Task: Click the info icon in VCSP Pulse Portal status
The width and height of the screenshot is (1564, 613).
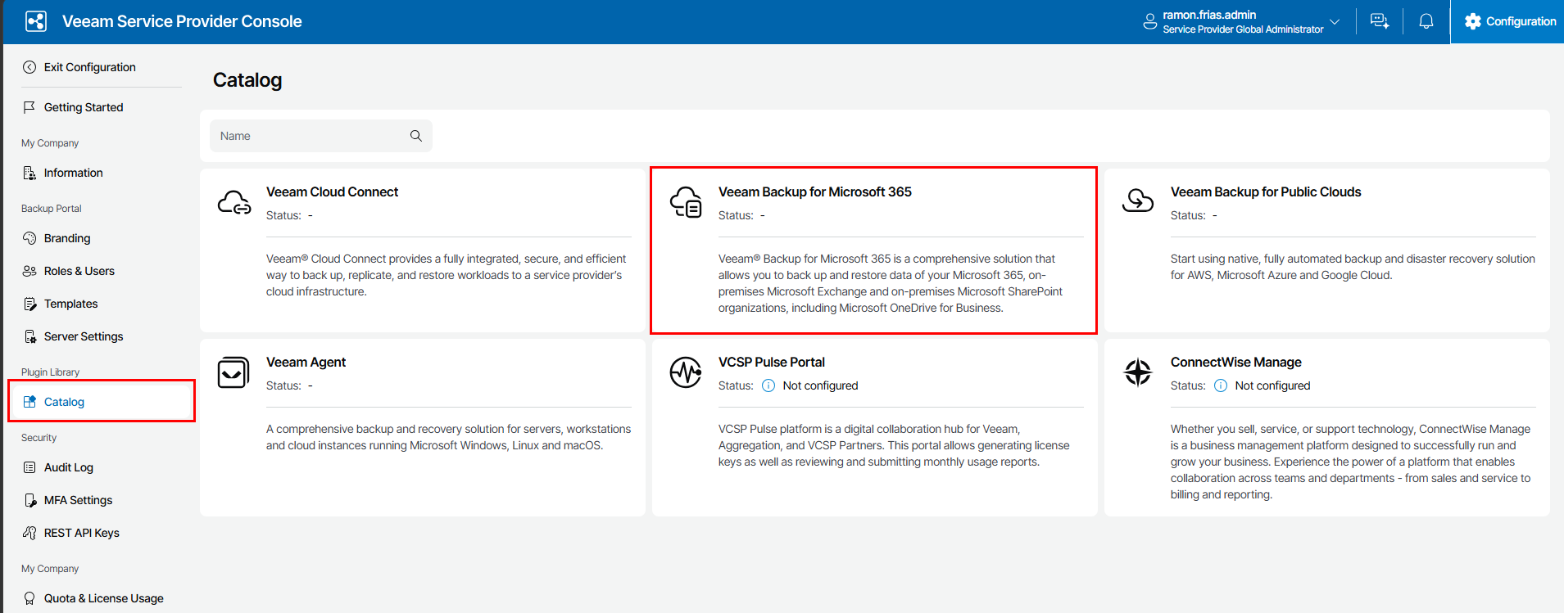Action: (x=768, y=385)
